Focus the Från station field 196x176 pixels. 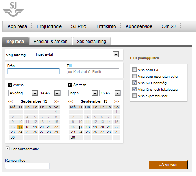[x=33, y=71]
